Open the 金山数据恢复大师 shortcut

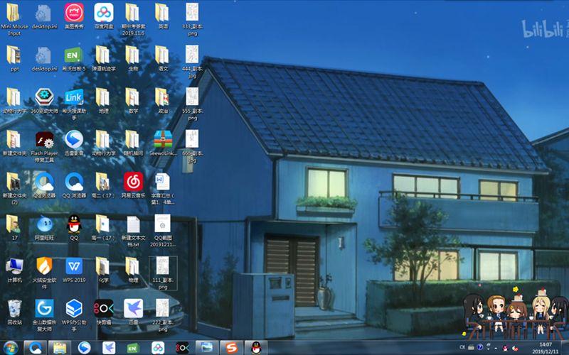tap(43, 308)
